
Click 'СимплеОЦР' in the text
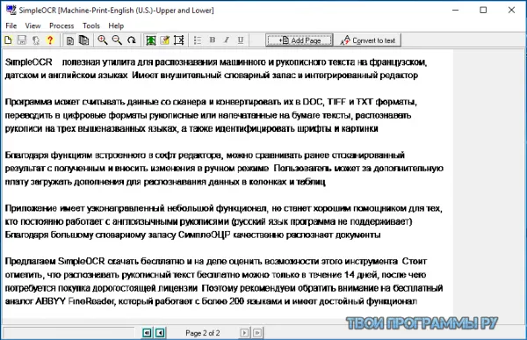pyautogui.click(x=205, y=235)
